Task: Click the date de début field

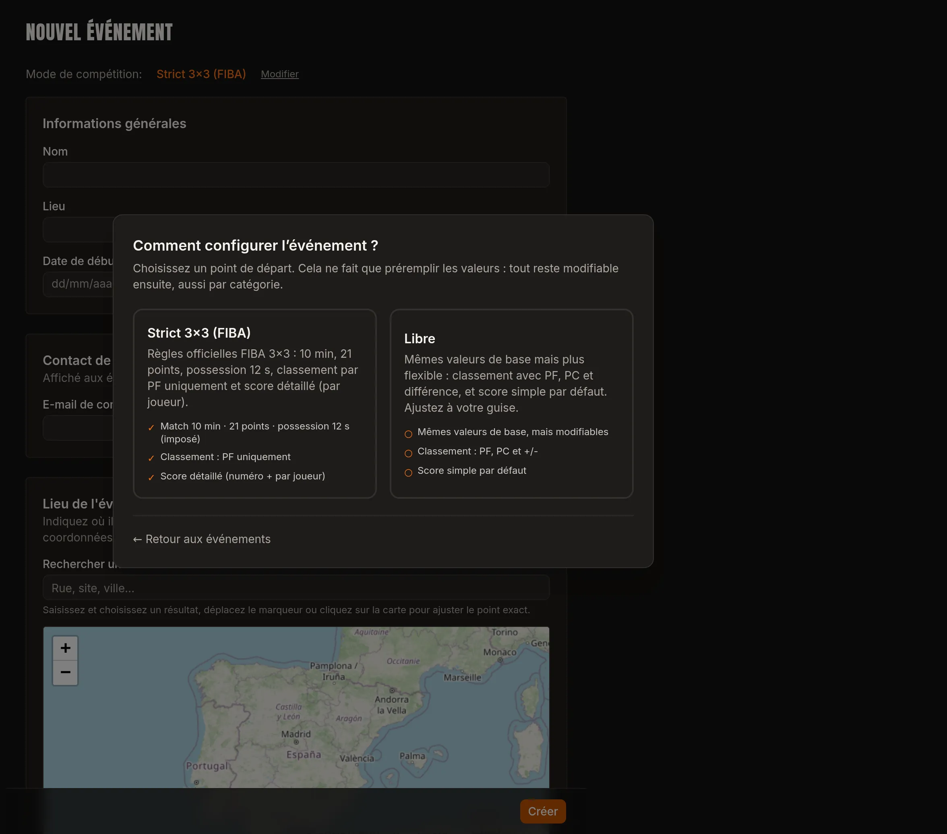Action: [78, 284]
